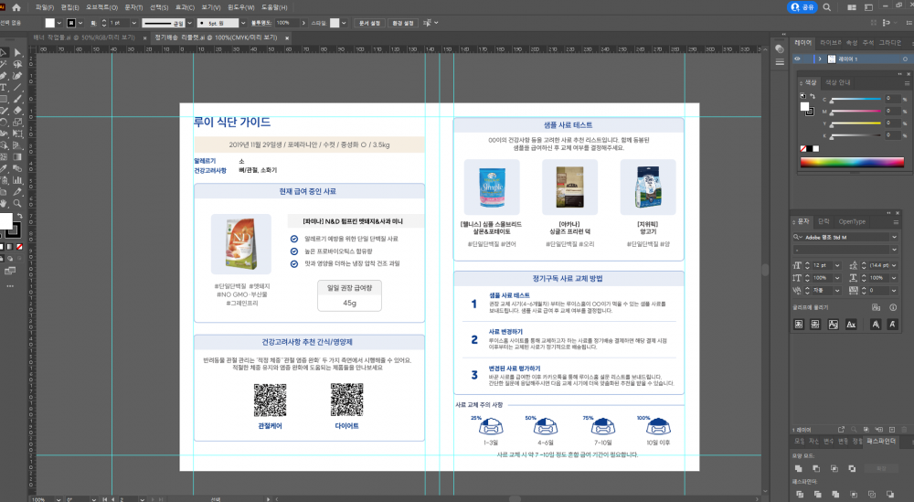
Task: Switch to the 배너 작업물.ai document tab
Action: coord(83,37)
